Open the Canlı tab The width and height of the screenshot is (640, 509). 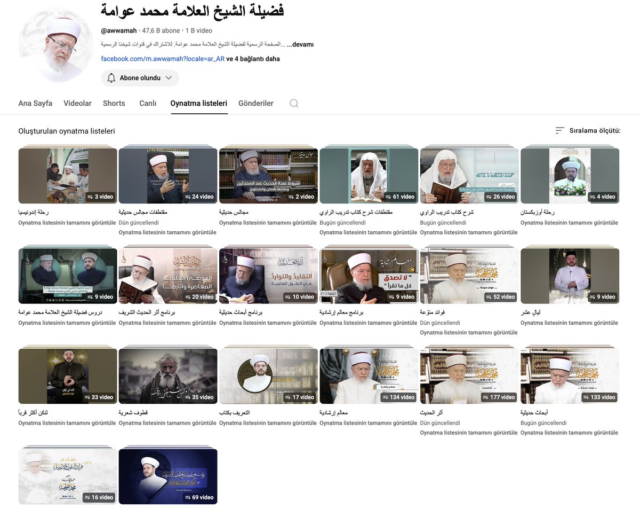[148, 104]
